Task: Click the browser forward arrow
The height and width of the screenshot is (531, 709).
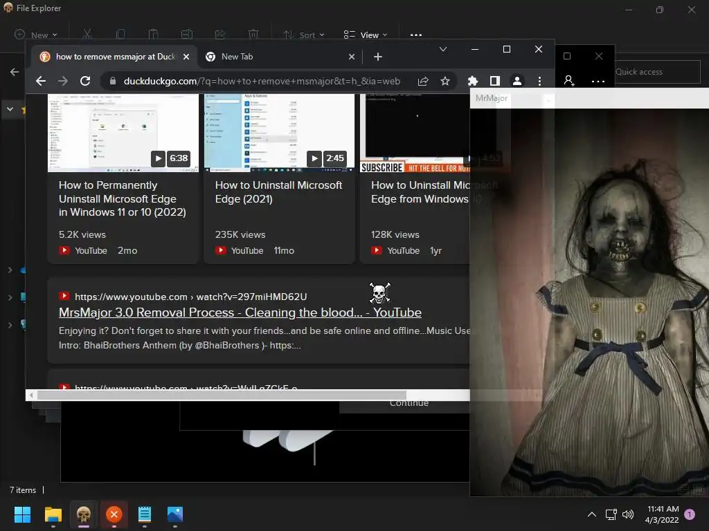Action: (63, 81)
